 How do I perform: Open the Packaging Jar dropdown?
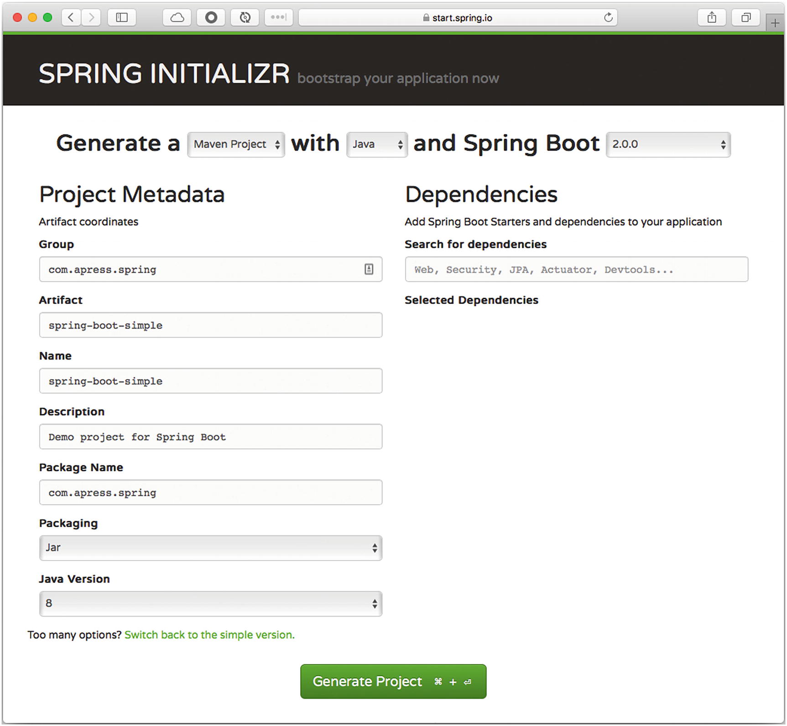[x=211, y=548]
